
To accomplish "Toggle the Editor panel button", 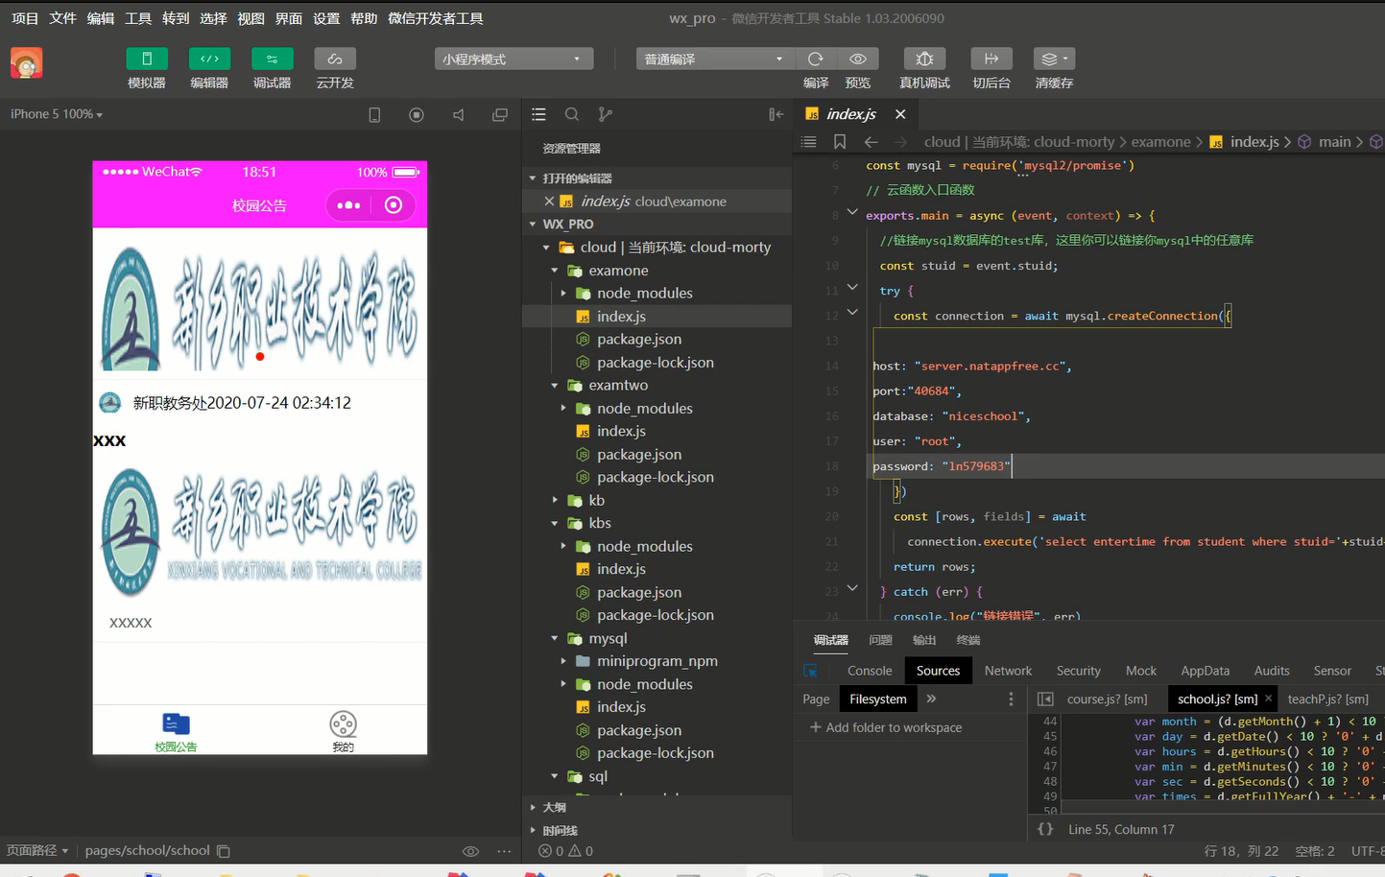I will pos(209,59).
